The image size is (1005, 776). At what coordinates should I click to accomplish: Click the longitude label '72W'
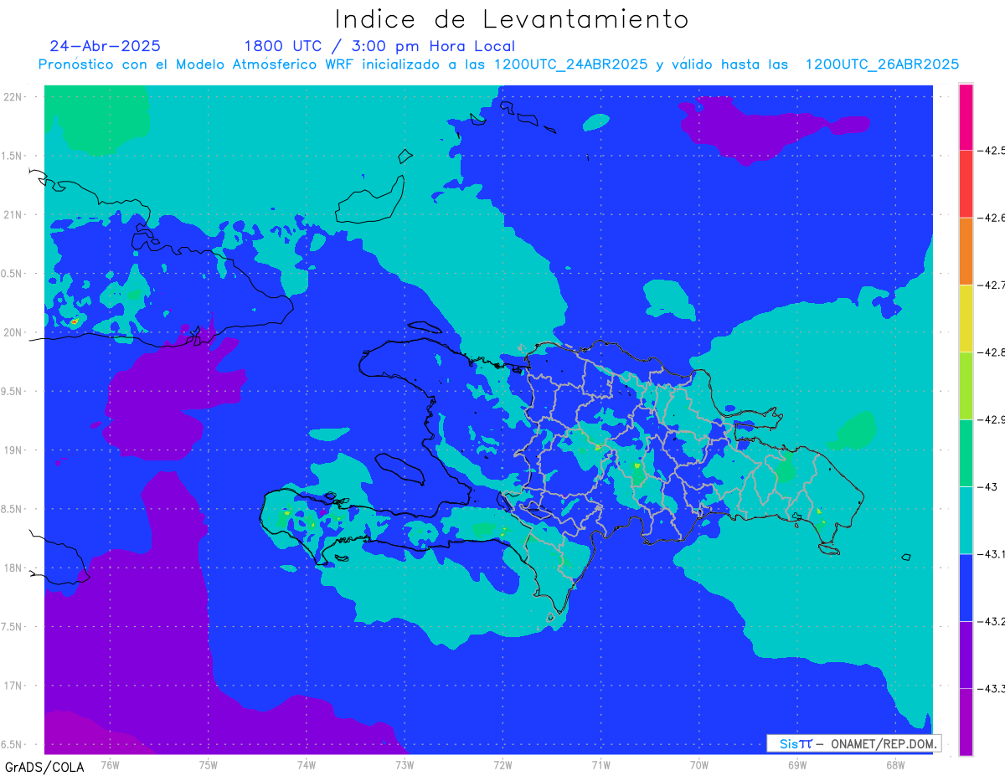(x=502, y=765)
